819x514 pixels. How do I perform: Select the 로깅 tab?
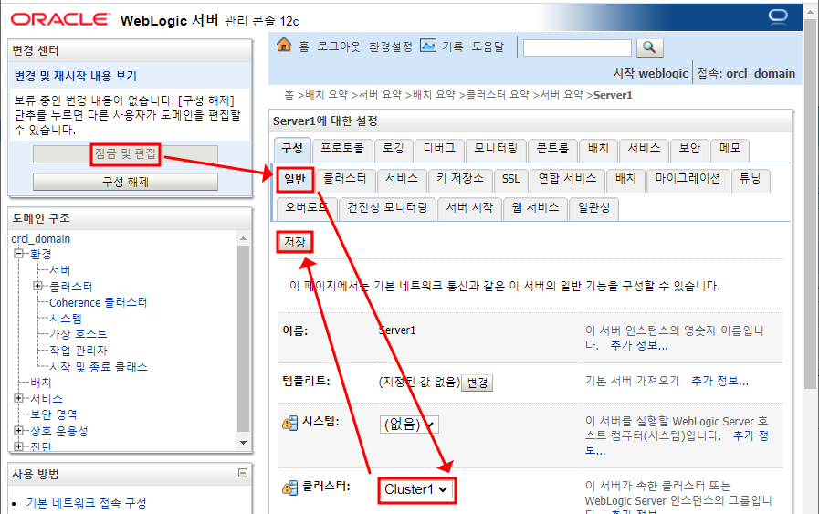pyautogui.click(x=394, y=150)
